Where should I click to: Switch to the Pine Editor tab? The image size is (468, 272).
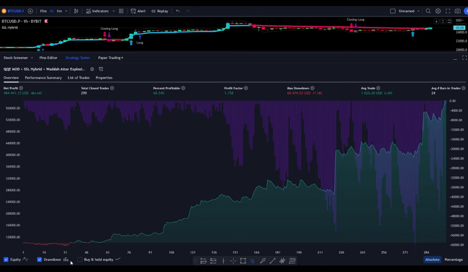pos(49,58)
